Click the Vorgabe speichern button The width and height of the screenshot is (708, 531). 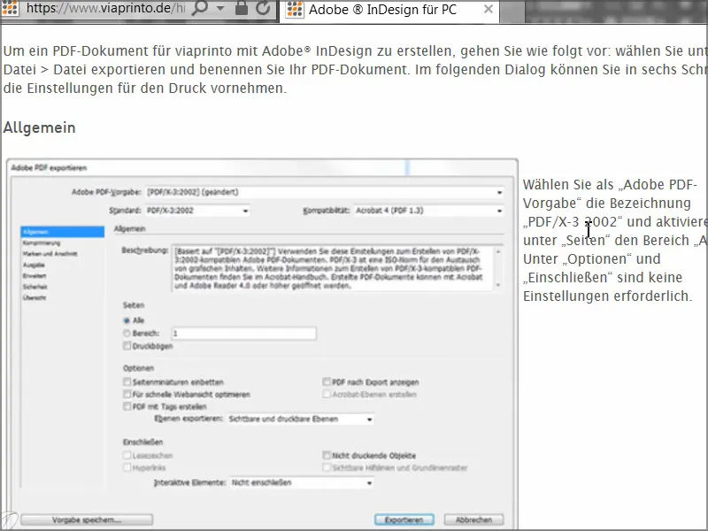click(x=87, y=519)
